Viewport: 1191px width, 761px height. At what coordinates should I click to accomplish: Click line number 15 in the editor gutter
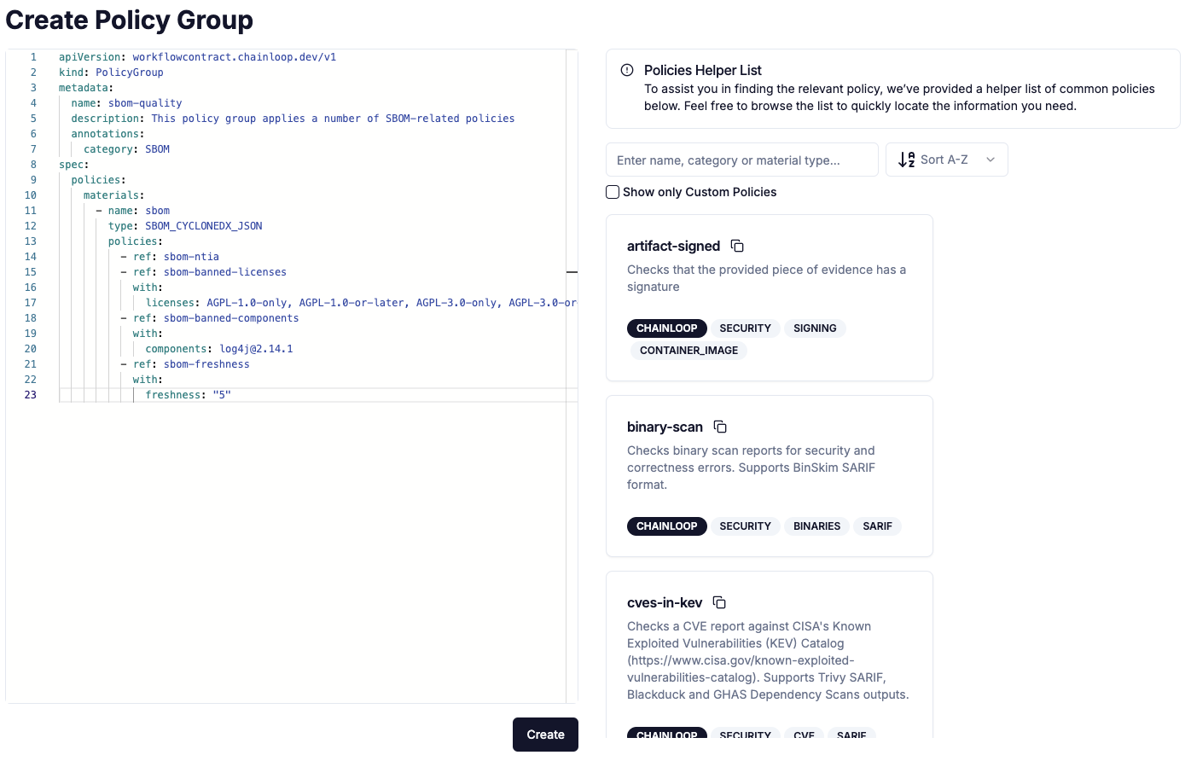coord(31,273)
